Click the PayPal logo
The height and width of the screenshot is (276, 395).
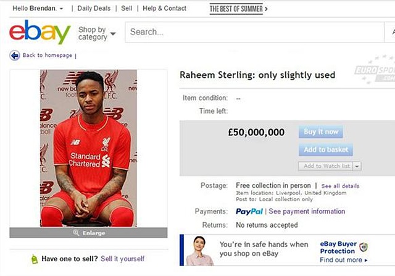click(x=250, y=212)
